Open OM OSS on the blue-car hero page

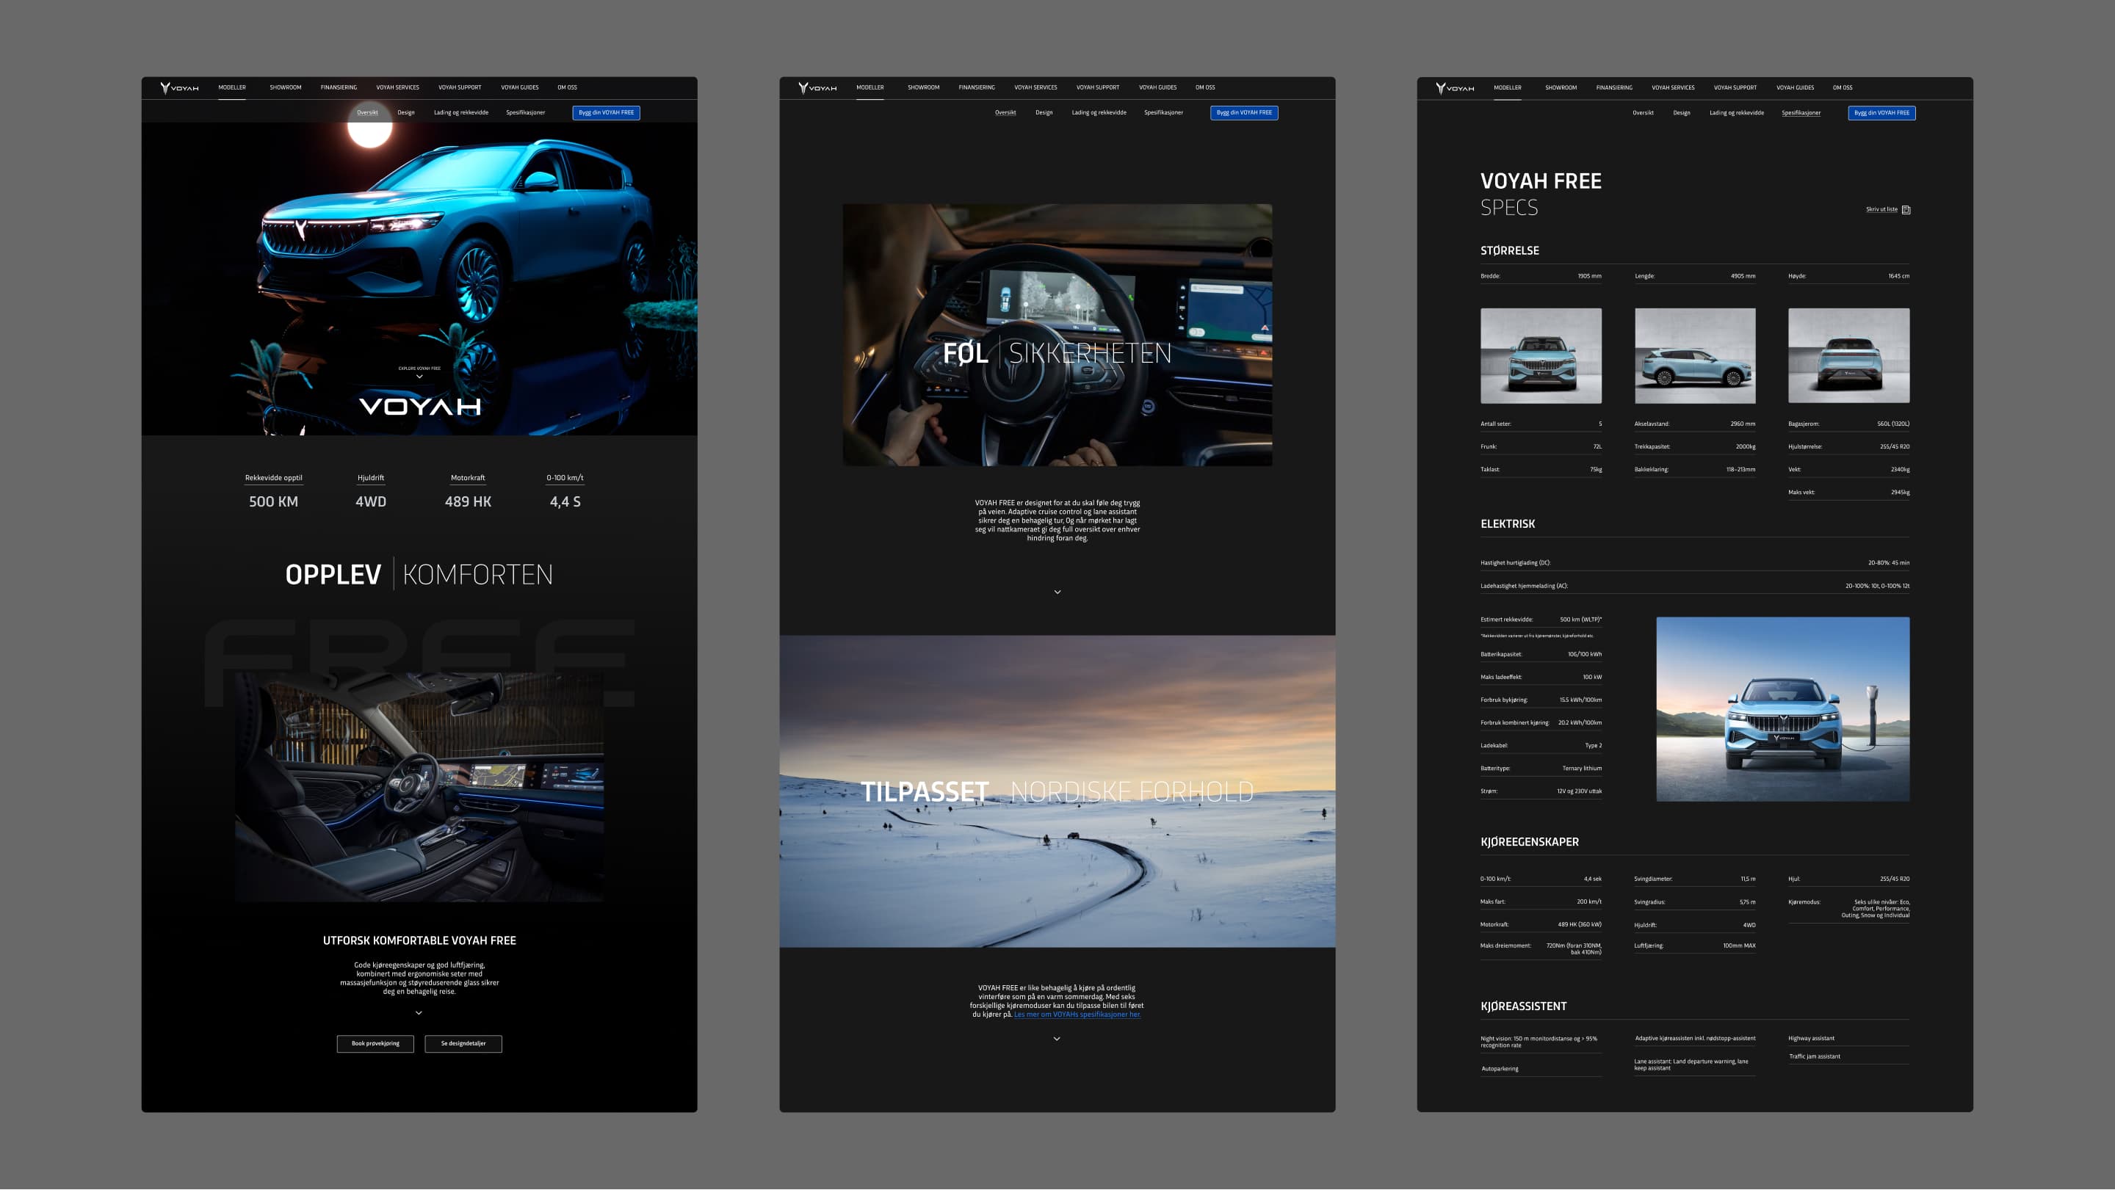(568, 88)
